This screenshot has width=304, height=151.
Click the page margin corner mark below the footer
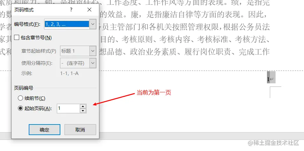pos(276,92)
